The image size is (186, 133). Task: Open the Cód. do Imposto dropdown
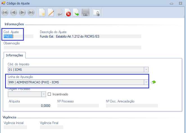[146, 70]
